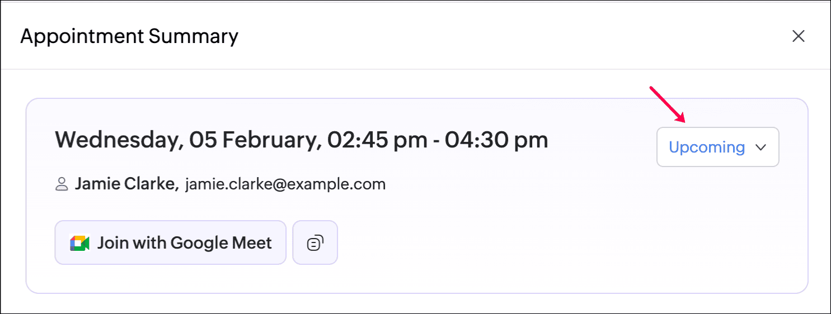Screen dimensions: 831x314
Task: Click the Google Meet camera logo
Action: [80, 243]
